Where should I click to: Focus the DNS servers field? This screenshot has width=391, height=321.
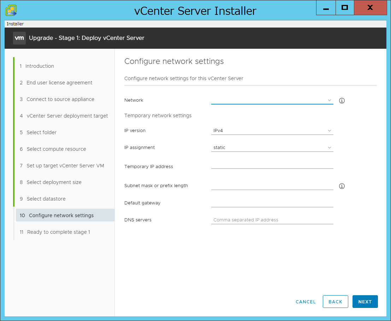272,220
